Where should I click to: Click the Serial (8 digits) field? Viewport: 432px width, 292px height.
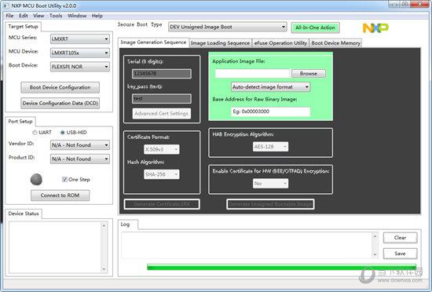coord(162,74)
